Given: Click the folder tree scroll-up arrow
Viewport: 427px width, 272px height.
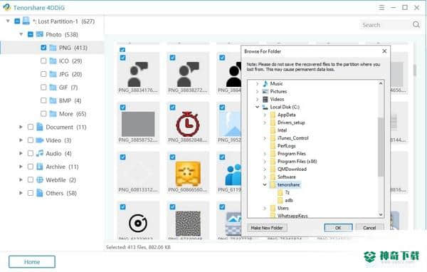Looking at the screenshot, I should pos(381,83).
